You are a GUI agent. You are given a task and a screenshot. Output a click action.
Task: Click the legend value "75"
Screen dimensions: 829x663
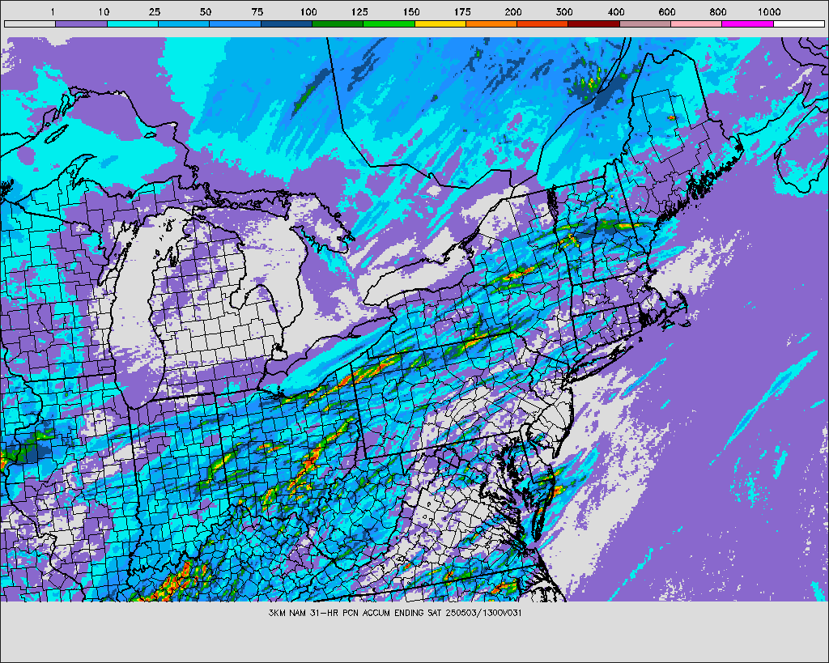pyautogui.click(x=257, y=11)
